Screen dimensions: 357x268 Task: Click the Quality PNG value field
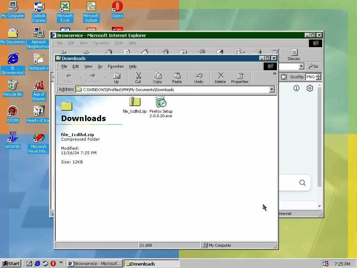tap(311, 76)
